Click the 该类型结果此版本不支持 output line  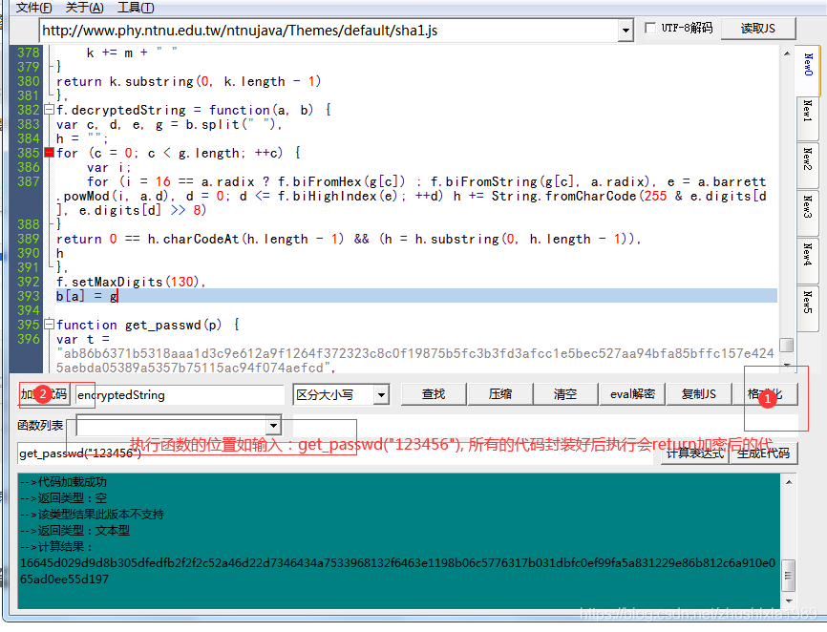pos(93,514)
